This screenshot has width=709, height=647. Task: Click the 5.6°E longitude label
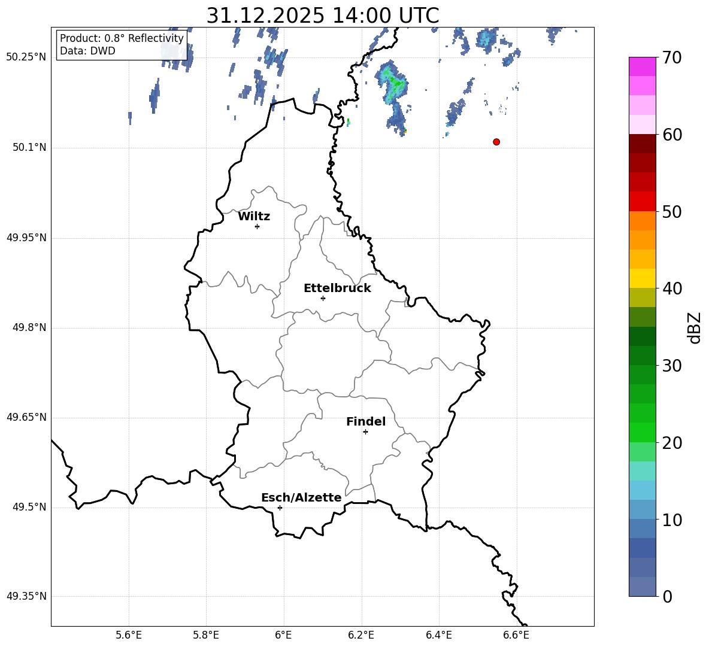coord(129,635)
